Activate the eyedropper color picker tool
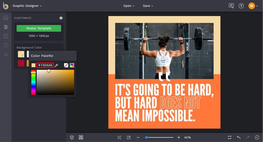Image resolution: width=263 pixels, height=142 pixels. pyautogui.click(x=56, y=65)
